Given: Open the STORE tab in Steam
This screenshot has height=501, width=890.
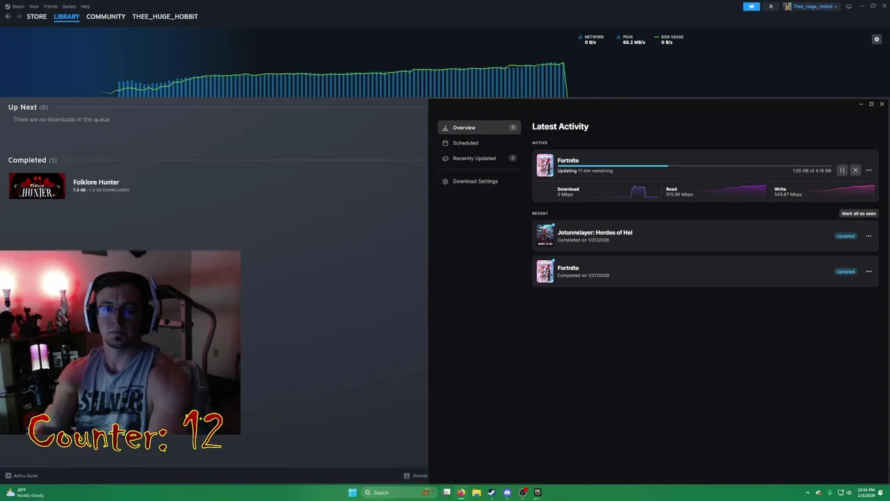Looking at the screenshot, I should click(37, 17).
